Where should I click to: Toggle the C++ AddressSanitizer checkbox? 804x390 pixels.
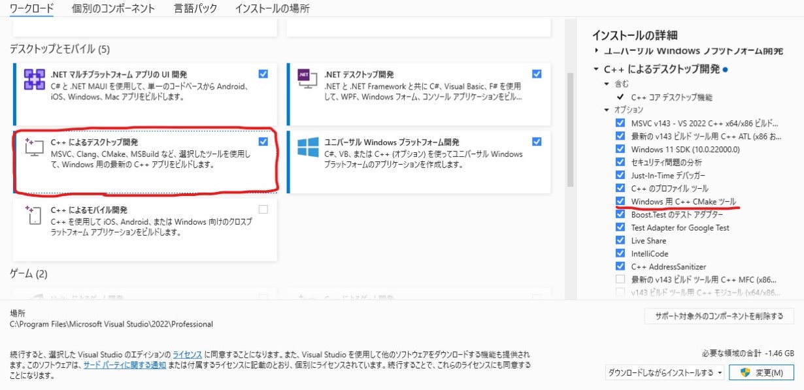620,267
